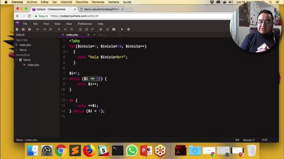284x159 pixels.
Task: Select Demo under Open Files
Action: 23,50
